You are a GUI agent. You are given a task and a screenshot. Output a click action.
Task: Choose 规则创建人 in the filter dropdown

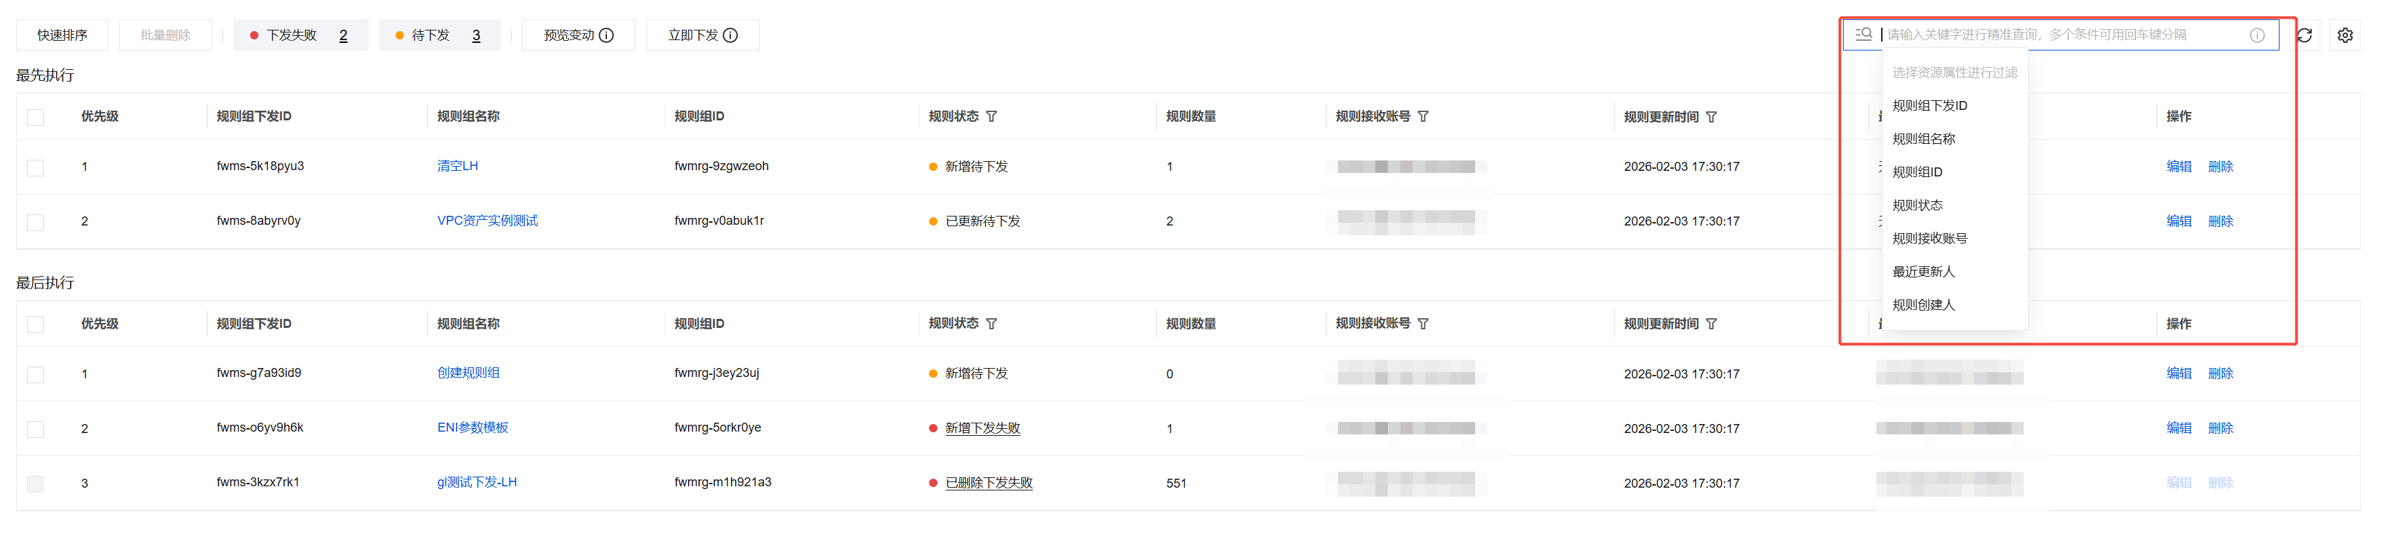(x=1923, y=305)
